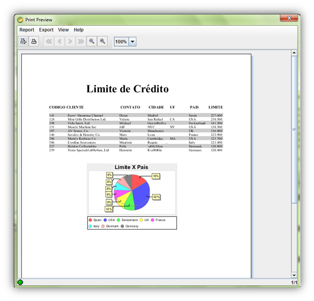This screenshot has width=314, height=301.
Task: Open the Export menu
Action: pos(46,30)
